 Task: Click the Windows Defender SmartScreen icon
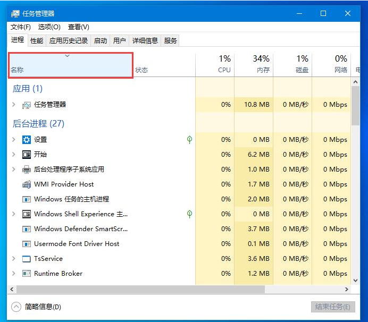coord(27,229)
